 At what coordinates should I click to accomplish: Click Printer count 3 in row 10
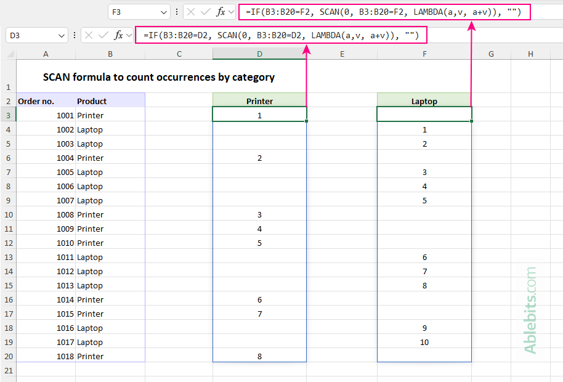(x=259, y=214)
